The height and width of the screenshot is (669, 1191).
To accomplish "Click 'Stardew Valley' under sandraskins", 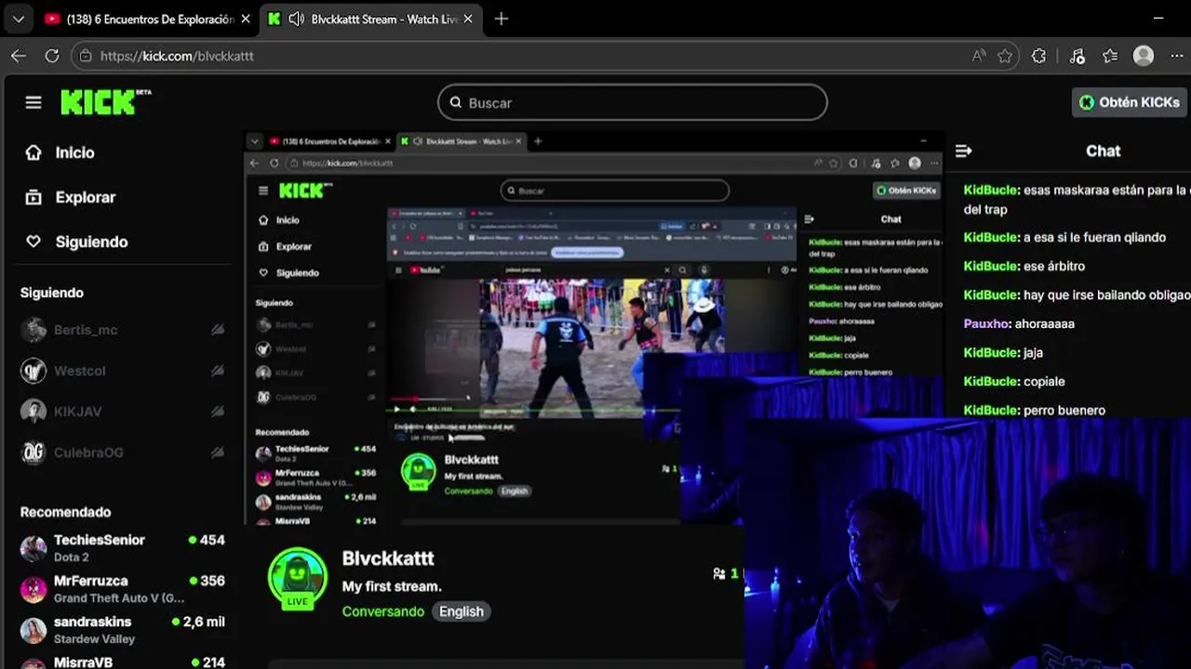I will (94, 639).
